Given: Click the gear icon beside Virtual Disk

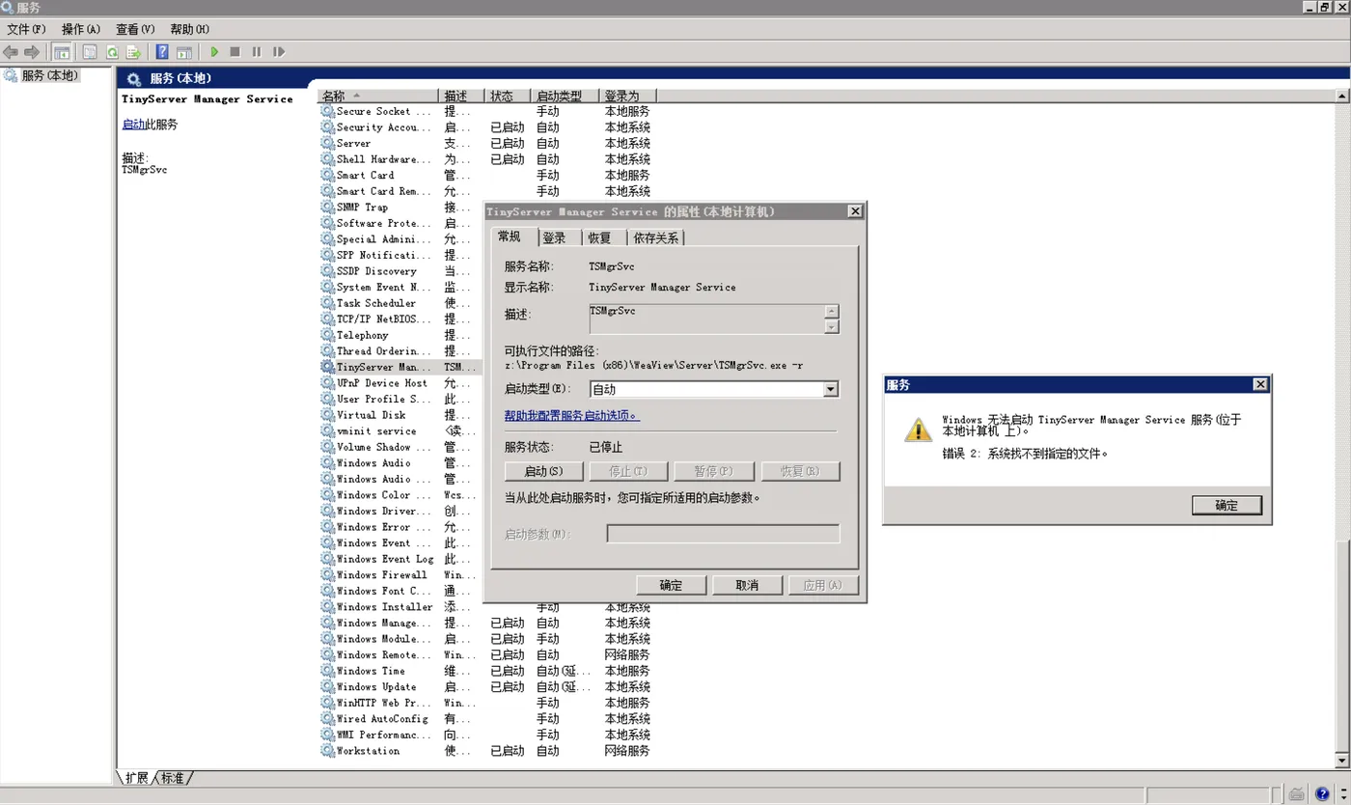Looking at the screenshot, I should pyautogui.click(x=327, y=415).
